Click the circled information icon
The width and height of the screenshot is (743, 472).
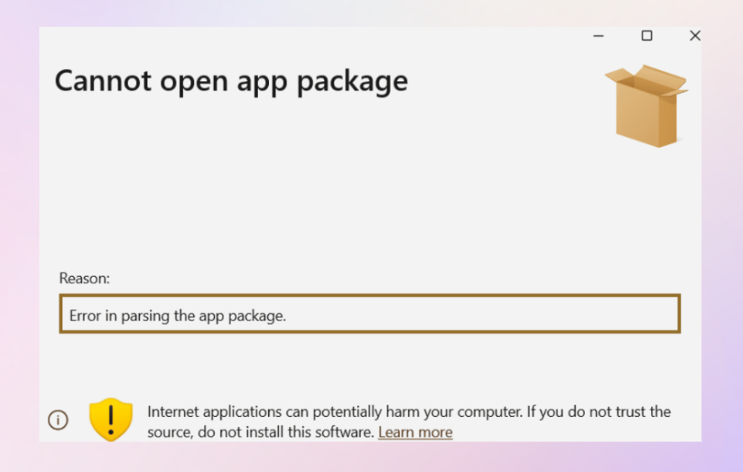[58, 420]
